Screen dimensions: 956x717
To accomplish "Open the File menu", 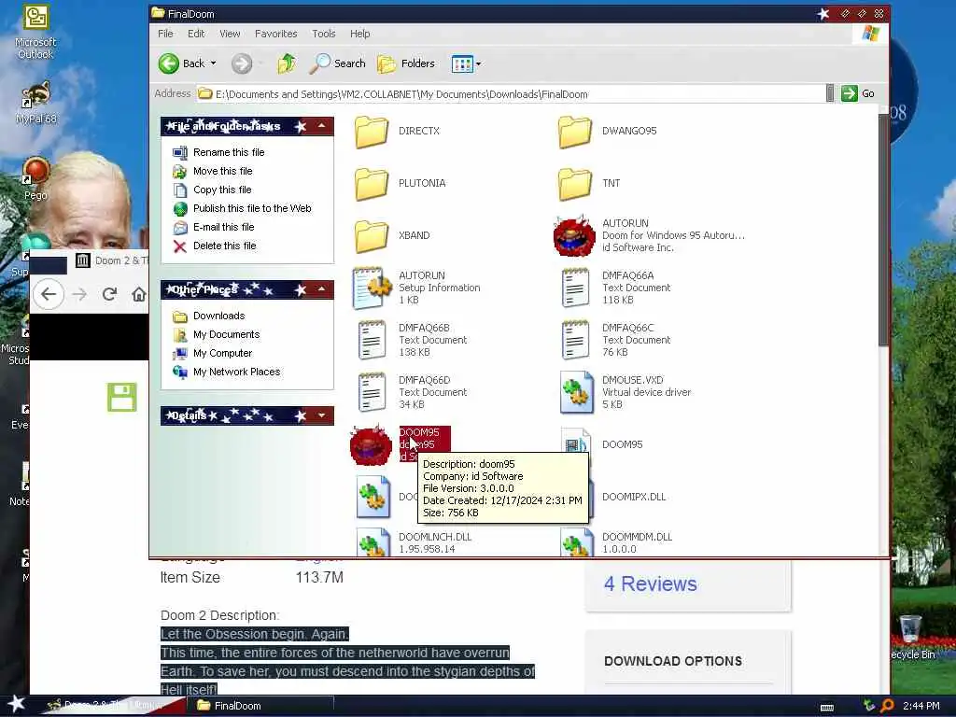I will [x=165, y=34].
